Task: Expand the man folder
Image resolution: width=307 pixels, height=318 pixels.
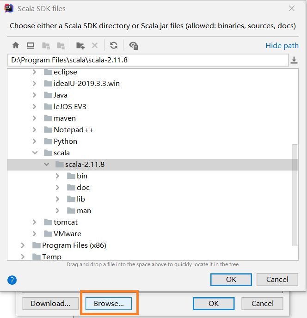Action: pos(58,210)
